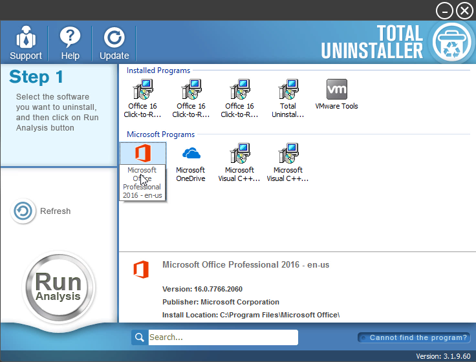Close the Total Uninstaller window
The height and width of the screenshot is (362, 476).
(464, 11)
